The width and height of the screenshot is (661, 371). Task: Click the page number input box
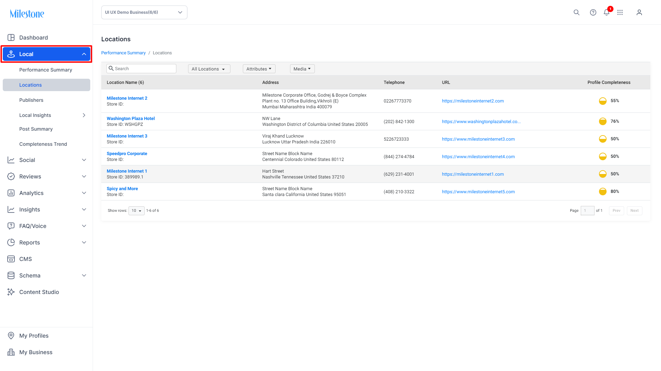pos(588,211)
